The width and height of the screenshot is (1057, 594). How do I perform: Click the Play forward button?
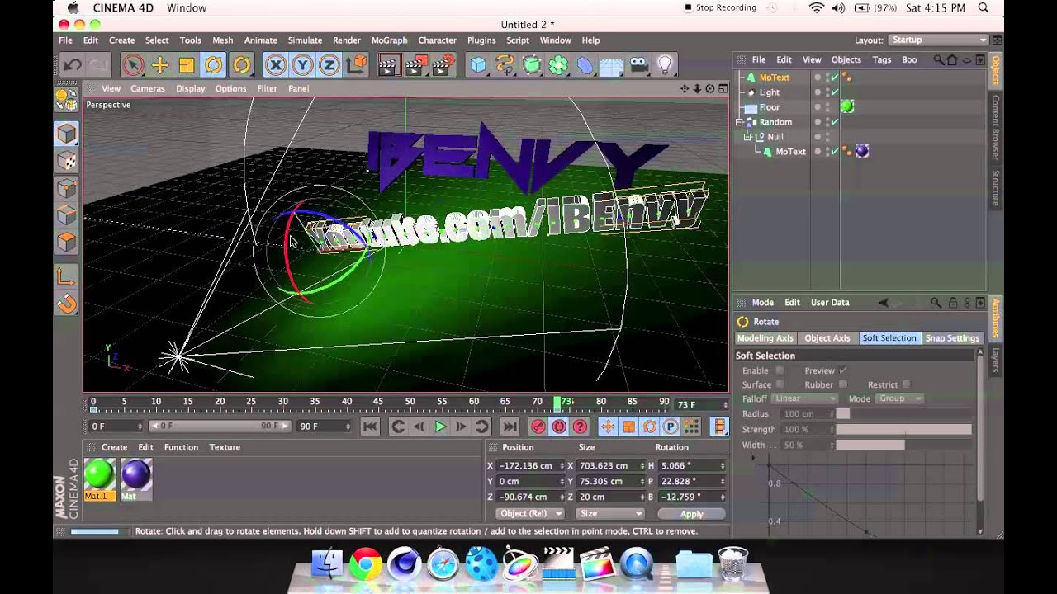pyautogui.click(x=440, y=427)
